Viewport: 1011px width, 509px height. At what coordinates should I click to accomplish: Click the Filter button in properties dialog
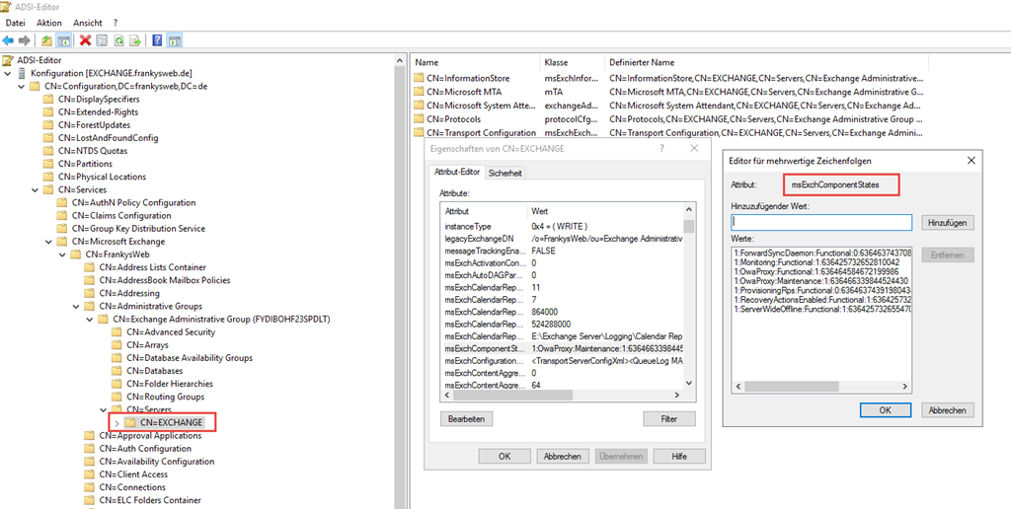click(x=668, y=419)
